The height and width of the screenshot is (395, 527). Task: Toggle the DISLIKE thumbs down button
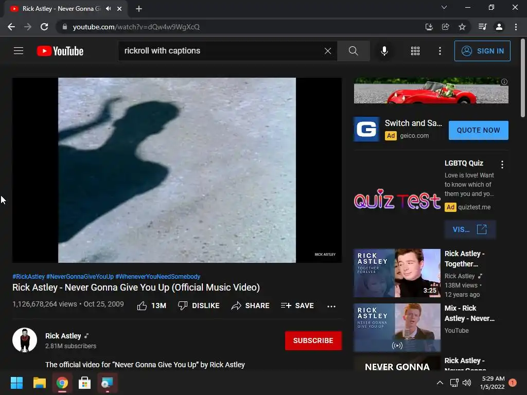pos(199,306)
